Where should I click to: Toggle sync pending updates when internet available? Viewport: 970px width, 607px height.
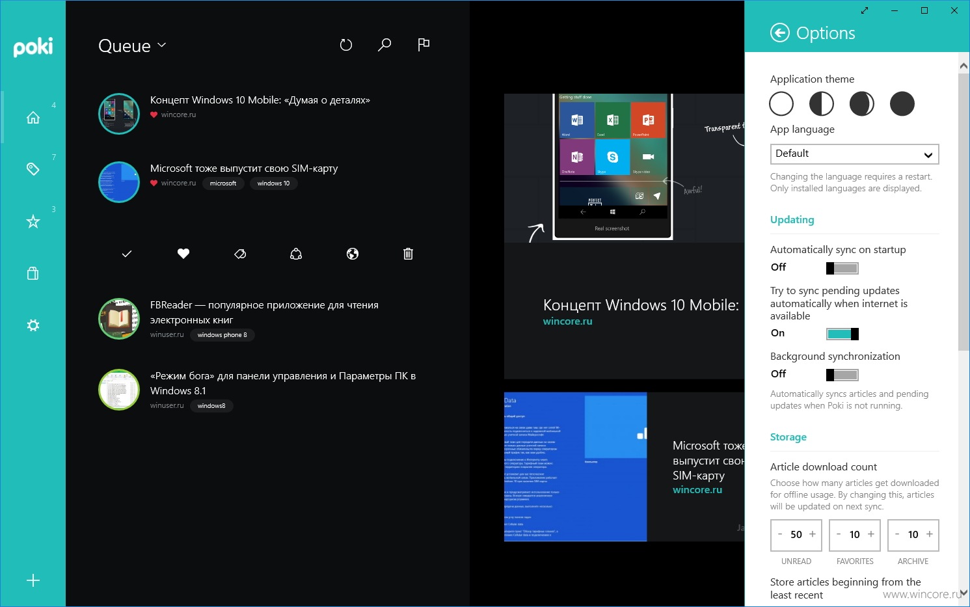tap(842, 334)
